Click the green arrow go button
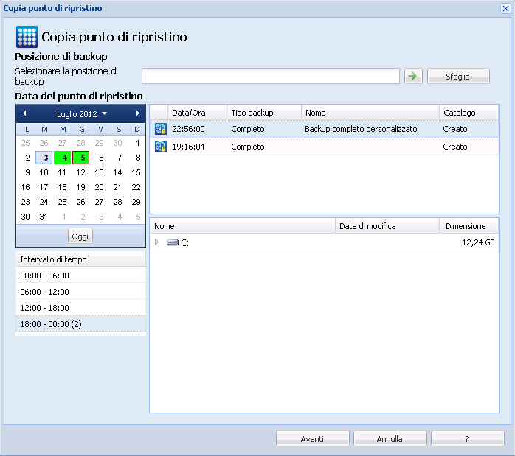Viewport: 515px width, 456px height. click(x=412, y=76)
